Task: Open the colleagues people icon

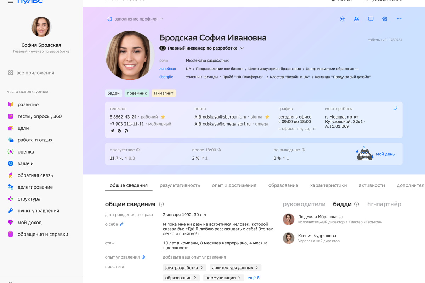Action: [356, 19]
